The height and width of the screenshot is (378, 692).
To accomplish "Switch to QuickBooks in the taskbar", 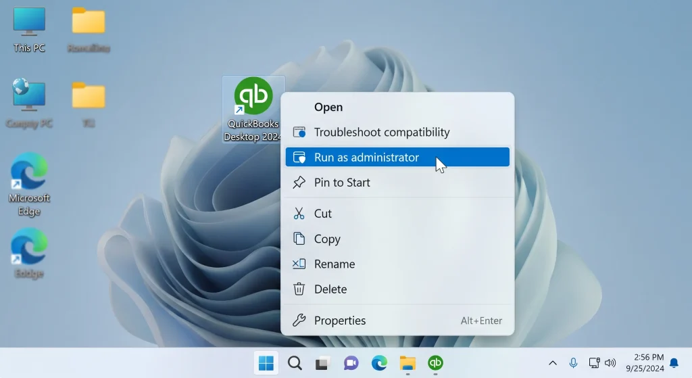I will [436, 363].
